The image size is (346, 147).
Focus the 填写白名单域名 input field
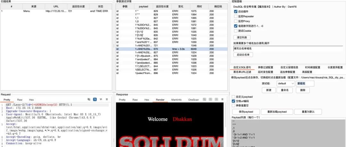(288, 48)
